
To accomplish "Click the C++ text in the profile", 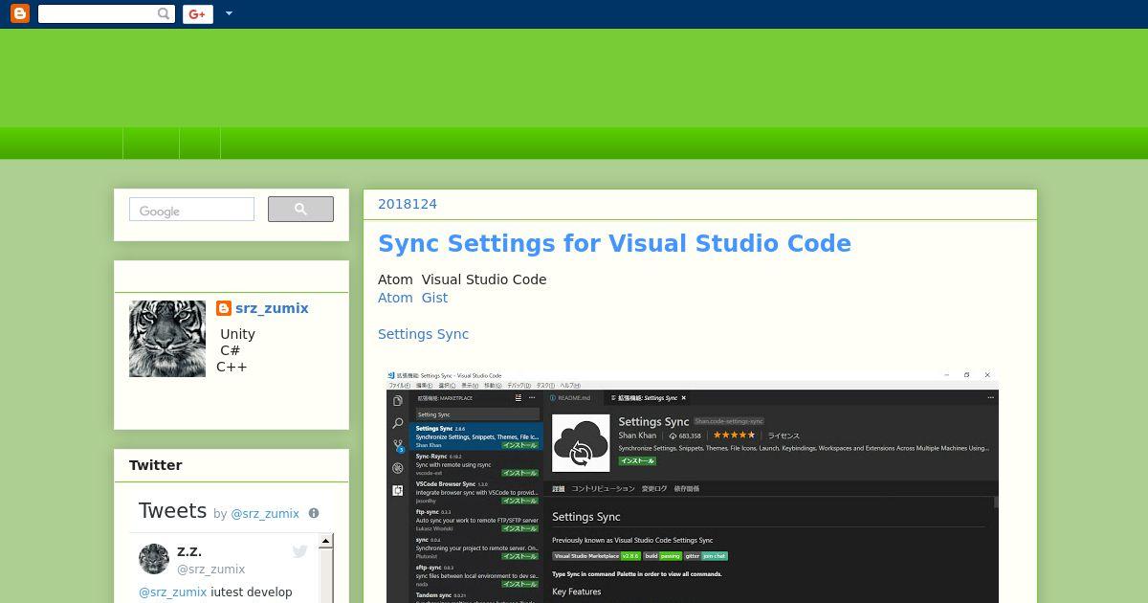I will tap(232, 367).
